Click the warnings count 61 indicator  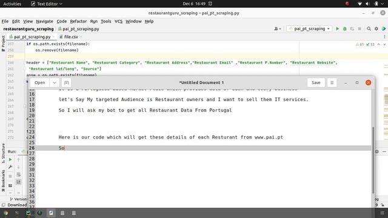[360, 44]
